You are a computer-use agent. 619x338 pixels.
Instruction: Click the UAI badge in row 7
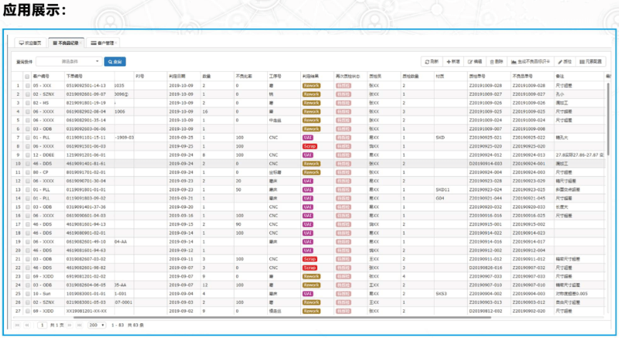click(x=308, y=138)
